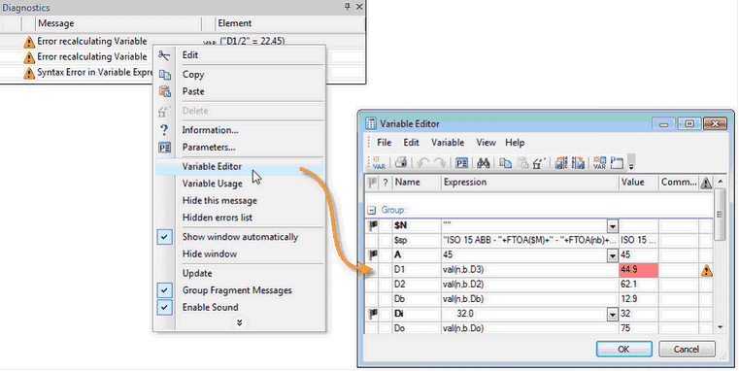Click the new variable VAR toolbar icon
Screen dimensions: 739x371
(379, 162)
